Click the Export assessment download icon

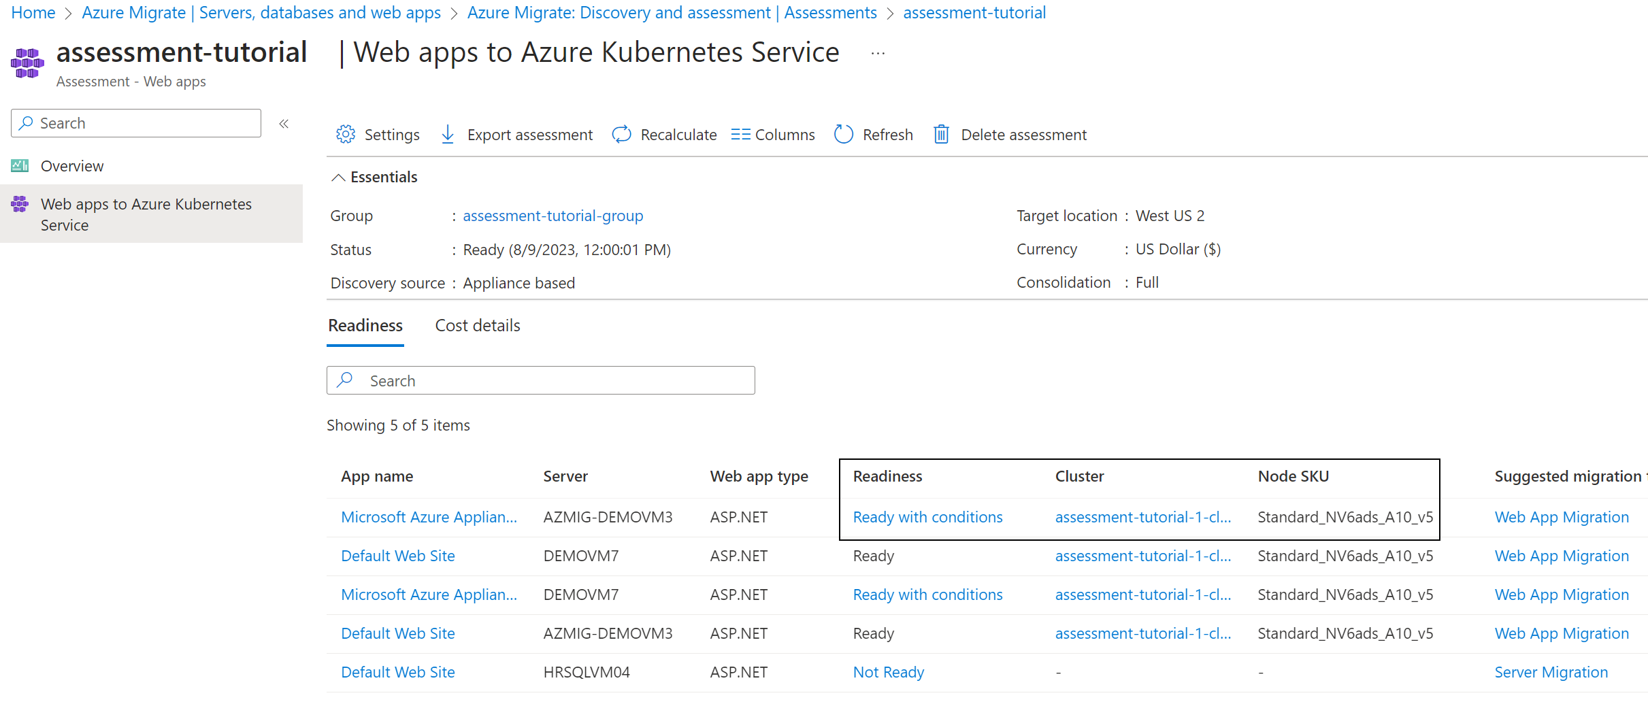point(447,134)
